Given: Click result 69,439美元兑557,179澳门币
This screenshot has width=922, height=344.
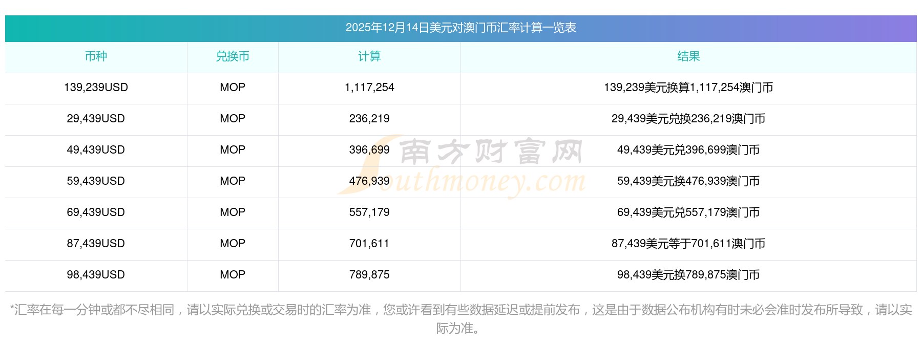Looking at the screenshot, I should click(x=688, y=212).
